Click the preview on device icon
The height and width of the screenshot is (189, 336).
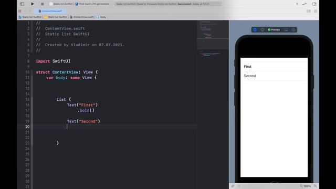(x=286, y=30)
